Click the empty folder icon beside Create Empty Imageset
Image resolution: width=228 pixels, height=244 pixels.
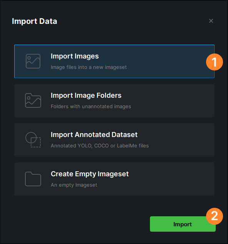(x=33, y=179)
